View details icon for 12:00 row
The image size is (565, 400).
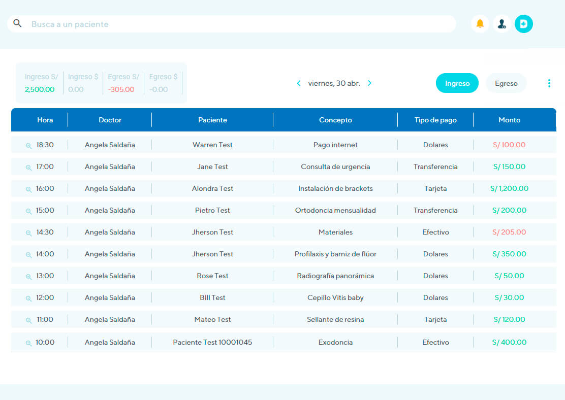pyautogui.click(x=28, y=298)
